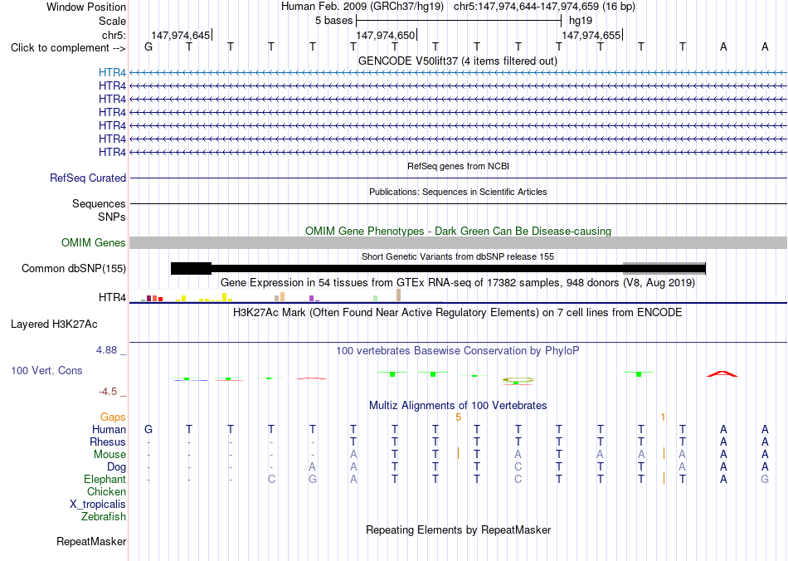Click the G base in the Human alignment row
This screenshot has width=788, height=561.
click(148, 429)
